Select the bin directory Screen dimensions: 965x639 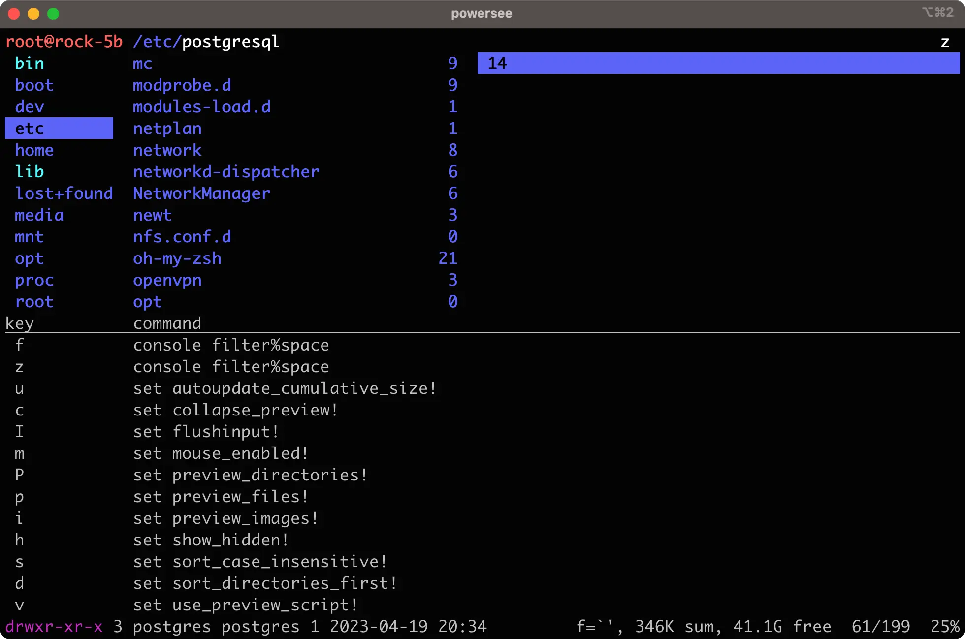point(30,64)
